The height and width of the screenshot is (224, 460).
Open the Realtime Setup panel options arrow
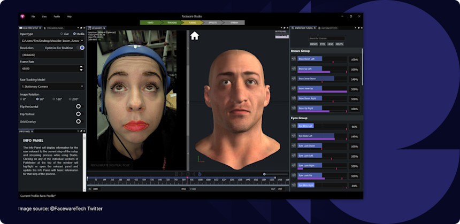tap(78, 28)
